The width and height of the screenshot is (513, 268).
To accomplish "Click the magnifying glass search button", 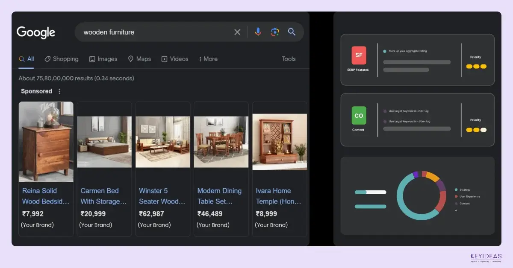I will 292,32.
